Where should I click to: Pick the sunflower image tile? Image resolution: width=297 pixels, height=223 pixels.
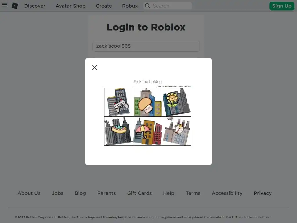[x=177, y=102]
